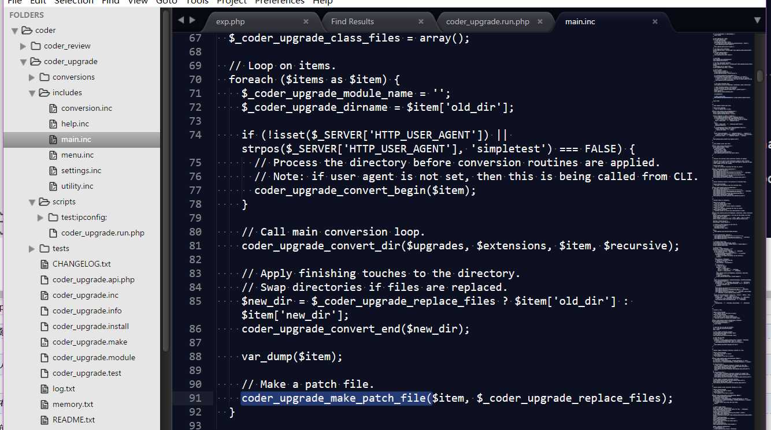
Task: Click the includes folder icon
Action: tap(44, 92)
